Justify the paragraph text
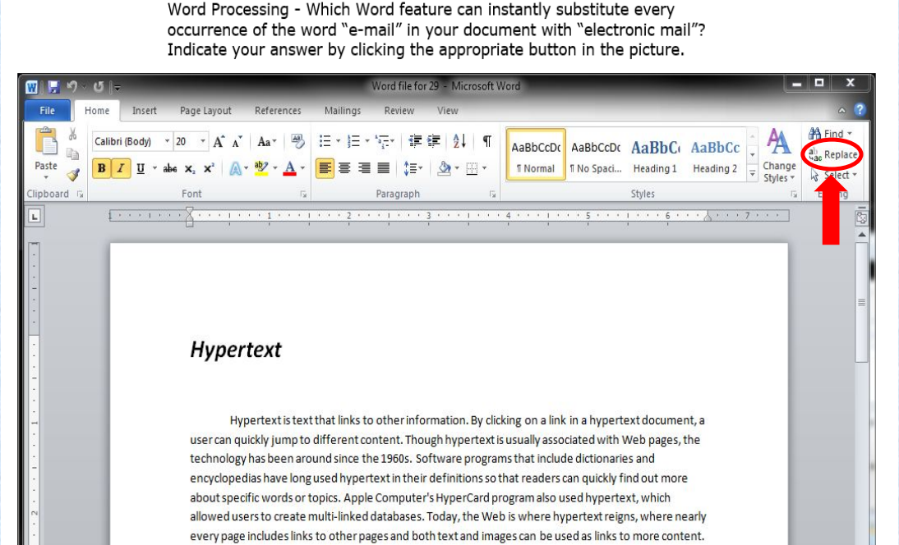 [x=384, y=168]
